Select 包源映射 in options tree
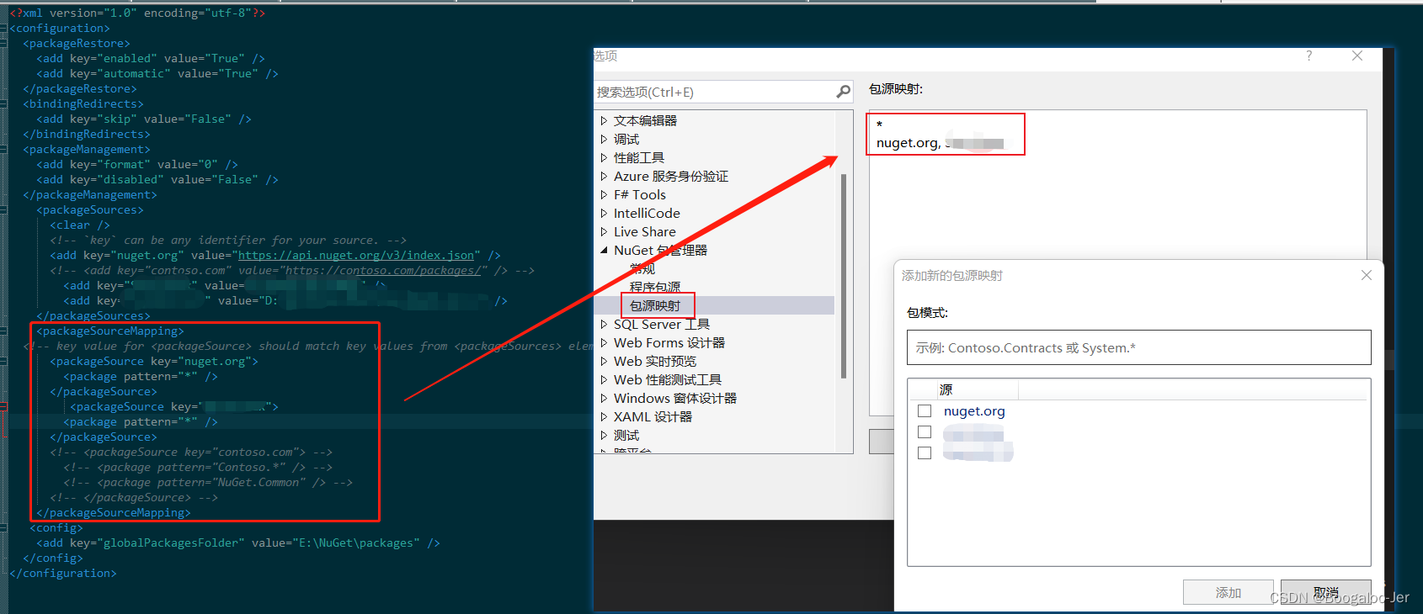This screenshot has width=1423, height=614. pos(655,305)
